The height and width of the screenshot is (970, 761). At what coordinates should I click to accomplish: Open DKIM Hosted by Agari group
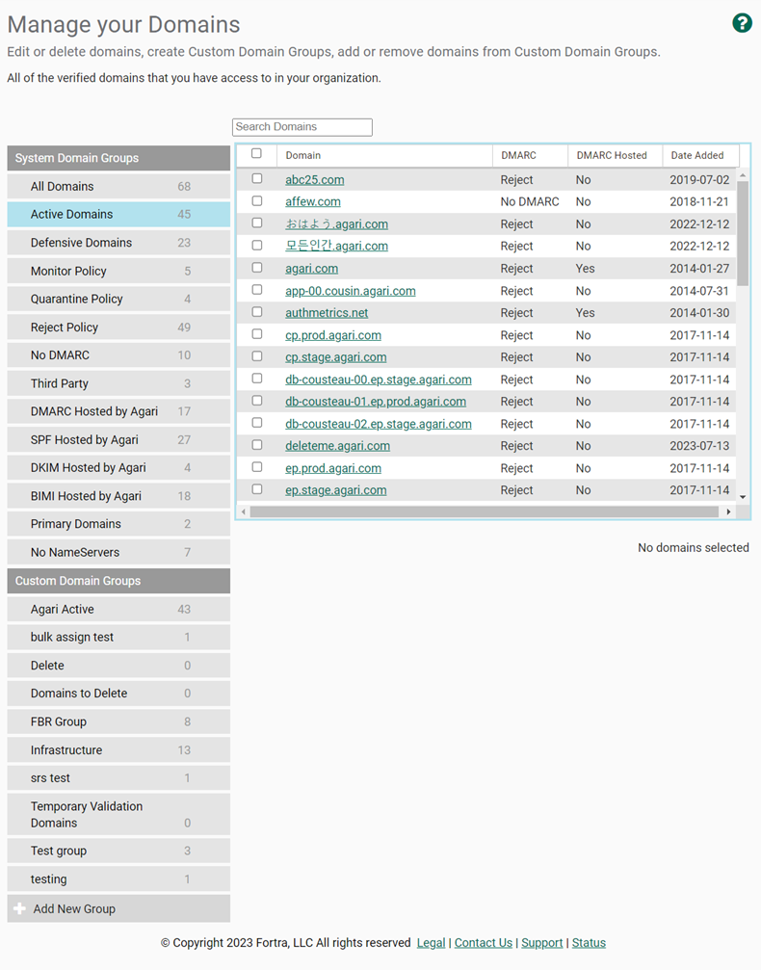tap(118, 468)
